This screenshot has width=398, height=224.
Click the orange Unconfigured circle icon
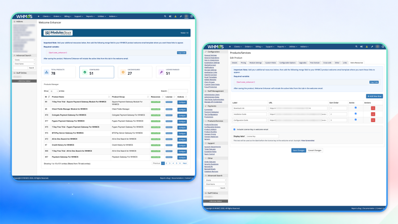[x=123, y=72]
